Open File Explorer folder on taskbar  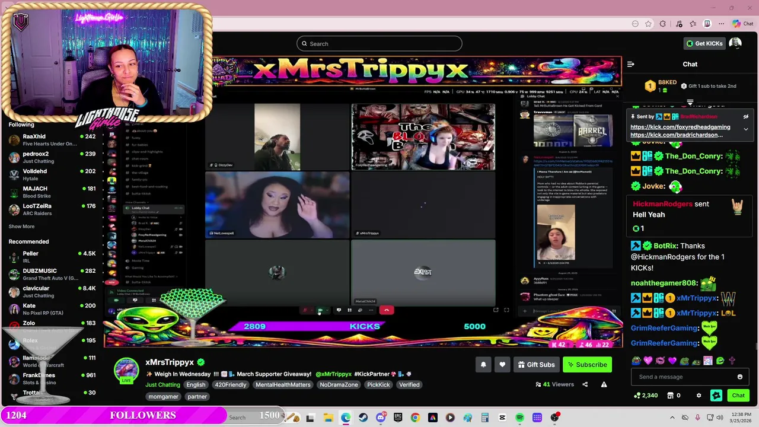[328, 418]
